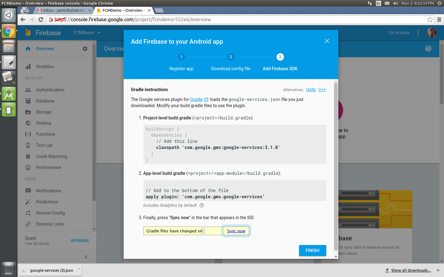This screenshot has width=444, height=277.
Task: Open the C++ alternative link
Action: click(x=322, y=90)
